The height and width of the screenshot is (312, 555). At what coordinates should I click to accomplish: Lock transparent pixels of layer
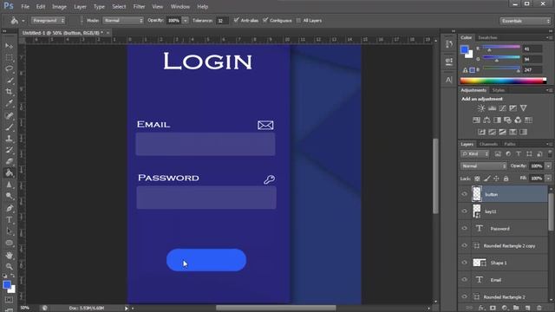[x=477, y=179]
